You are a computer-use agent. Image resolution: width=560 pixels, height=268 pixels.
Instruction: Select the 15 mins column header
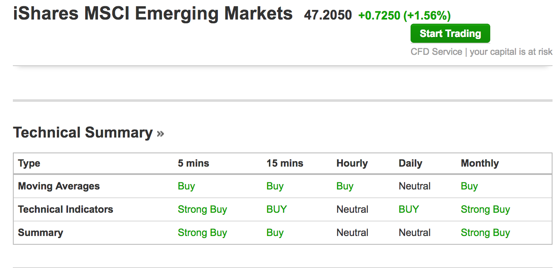(285, 163)
